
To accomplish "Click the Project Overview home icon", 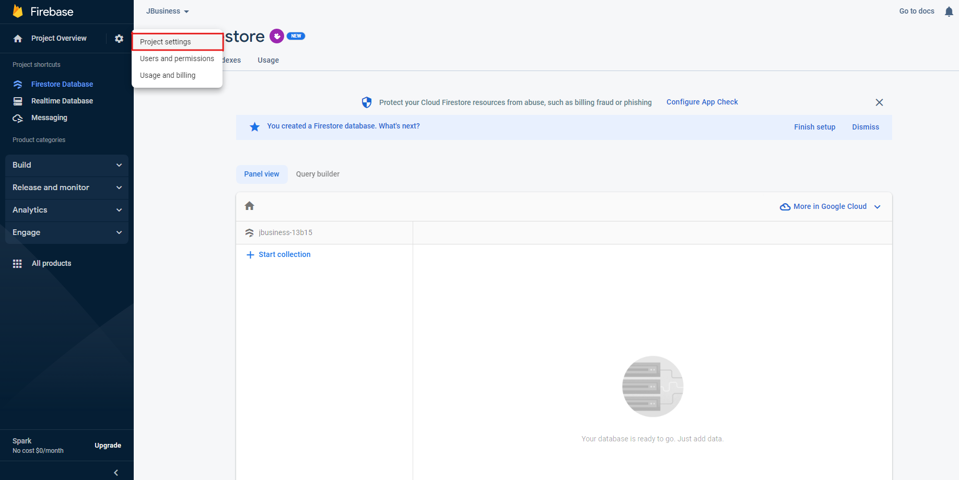I will (18, 39).
